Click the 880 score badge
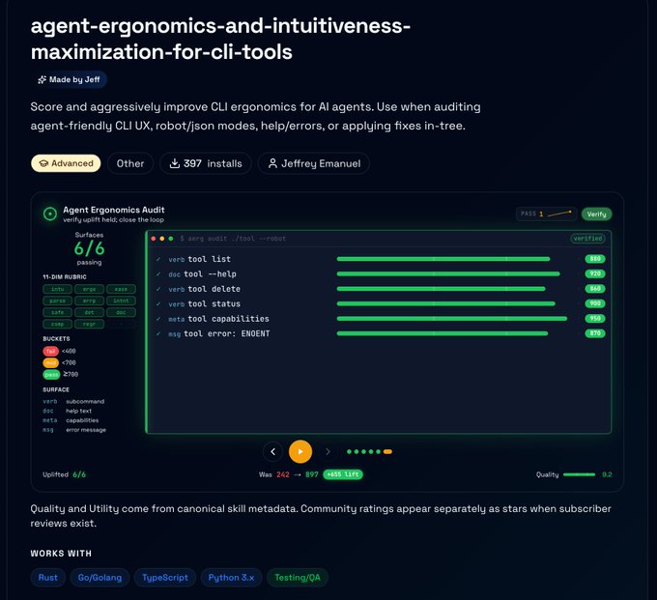657x600 pixels. (595, 259)
